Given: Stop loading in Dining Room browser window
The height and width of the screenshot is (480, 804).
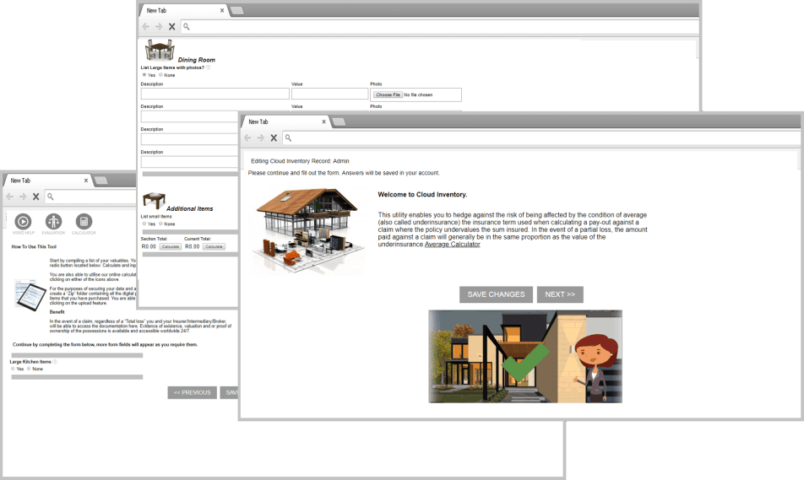Looking at the screenshot, I should pyautogui.click(x=171, y=27).
